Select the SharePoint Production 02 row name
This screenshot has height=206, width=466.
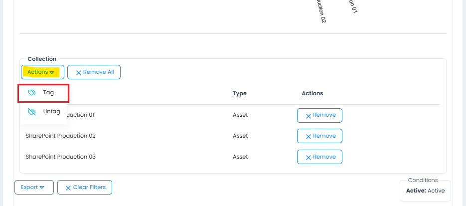(60, 136)
